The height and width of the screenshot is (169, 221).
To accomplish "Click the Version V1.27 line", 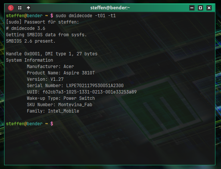I will 45,79.
